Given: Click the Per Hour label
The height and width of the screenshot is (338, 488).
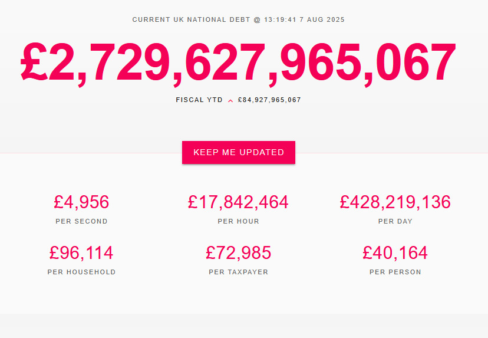Looking at the screenshot, I should [238, 221].
